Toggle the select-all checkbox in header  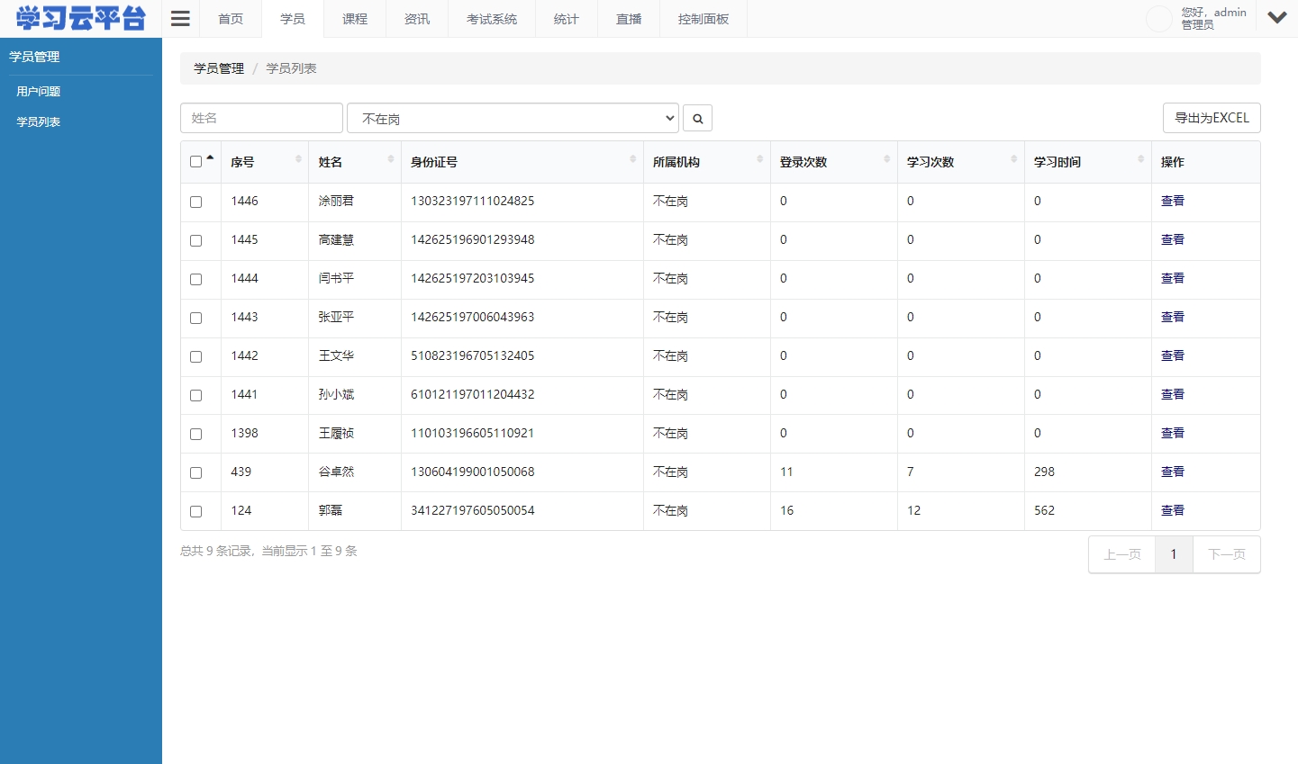coord(195,160)
